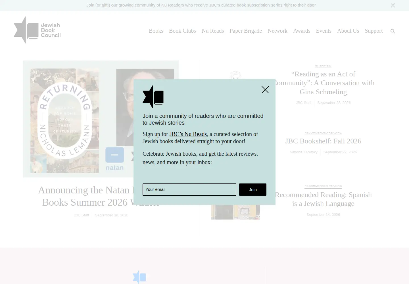Follow the JBC's Nu Reads link
409x284 pixels.
[188, 134]
